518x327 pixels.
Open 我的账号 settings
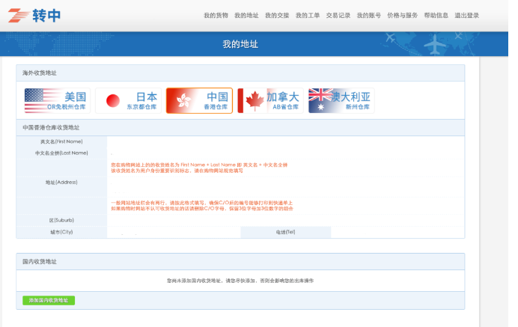369,16
